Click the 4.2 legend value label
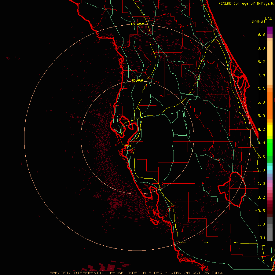Screen dimensions: 275x275 click(x=261, y=129)
